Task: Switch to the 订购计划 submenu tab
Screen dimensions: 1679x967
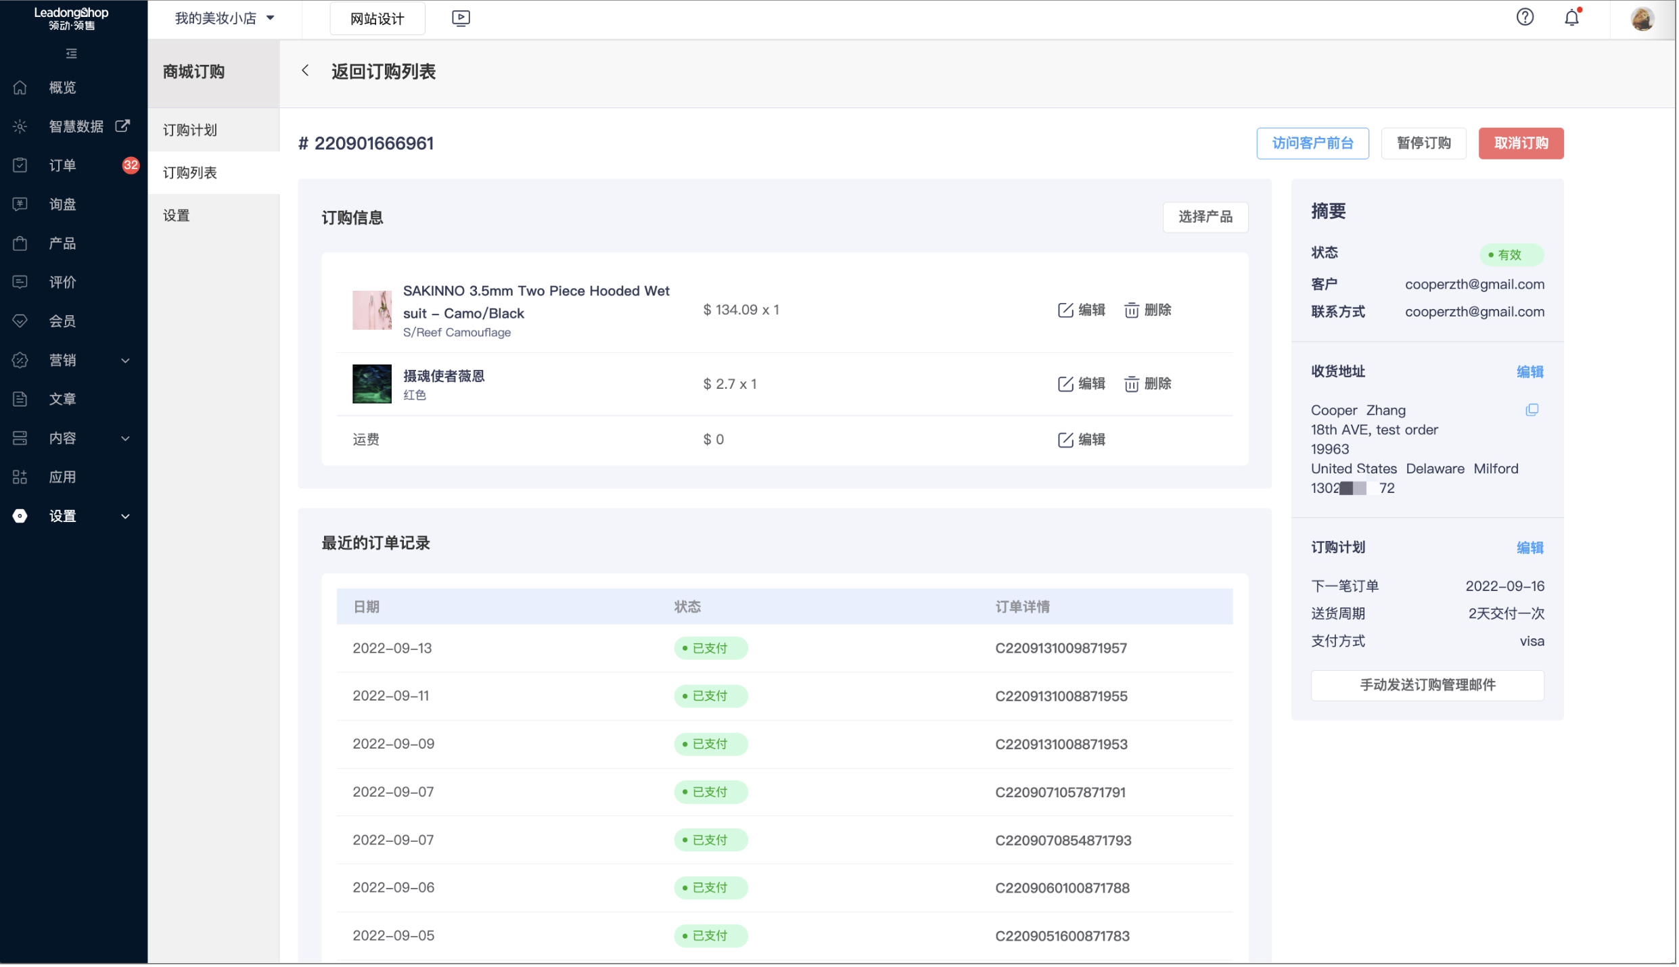Action: tap(190, 130)
